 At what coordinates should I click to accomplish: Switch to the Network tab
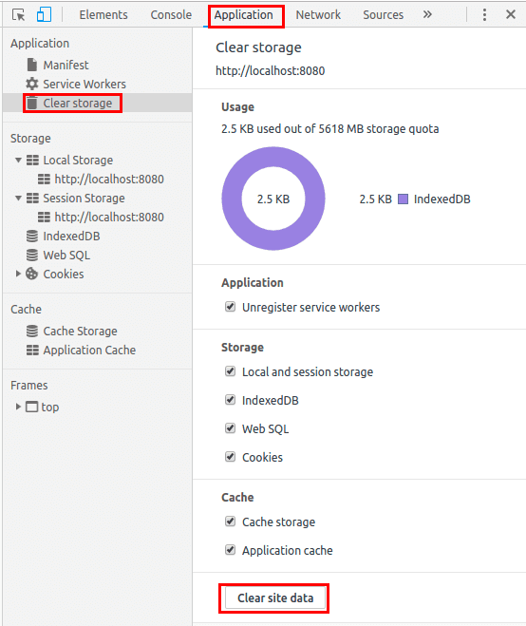click(x=318, y=15)
